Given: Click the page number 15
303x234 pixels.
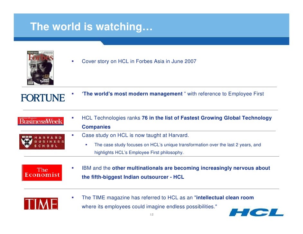Looking at the screenshot, I should [x=151, y=214].
